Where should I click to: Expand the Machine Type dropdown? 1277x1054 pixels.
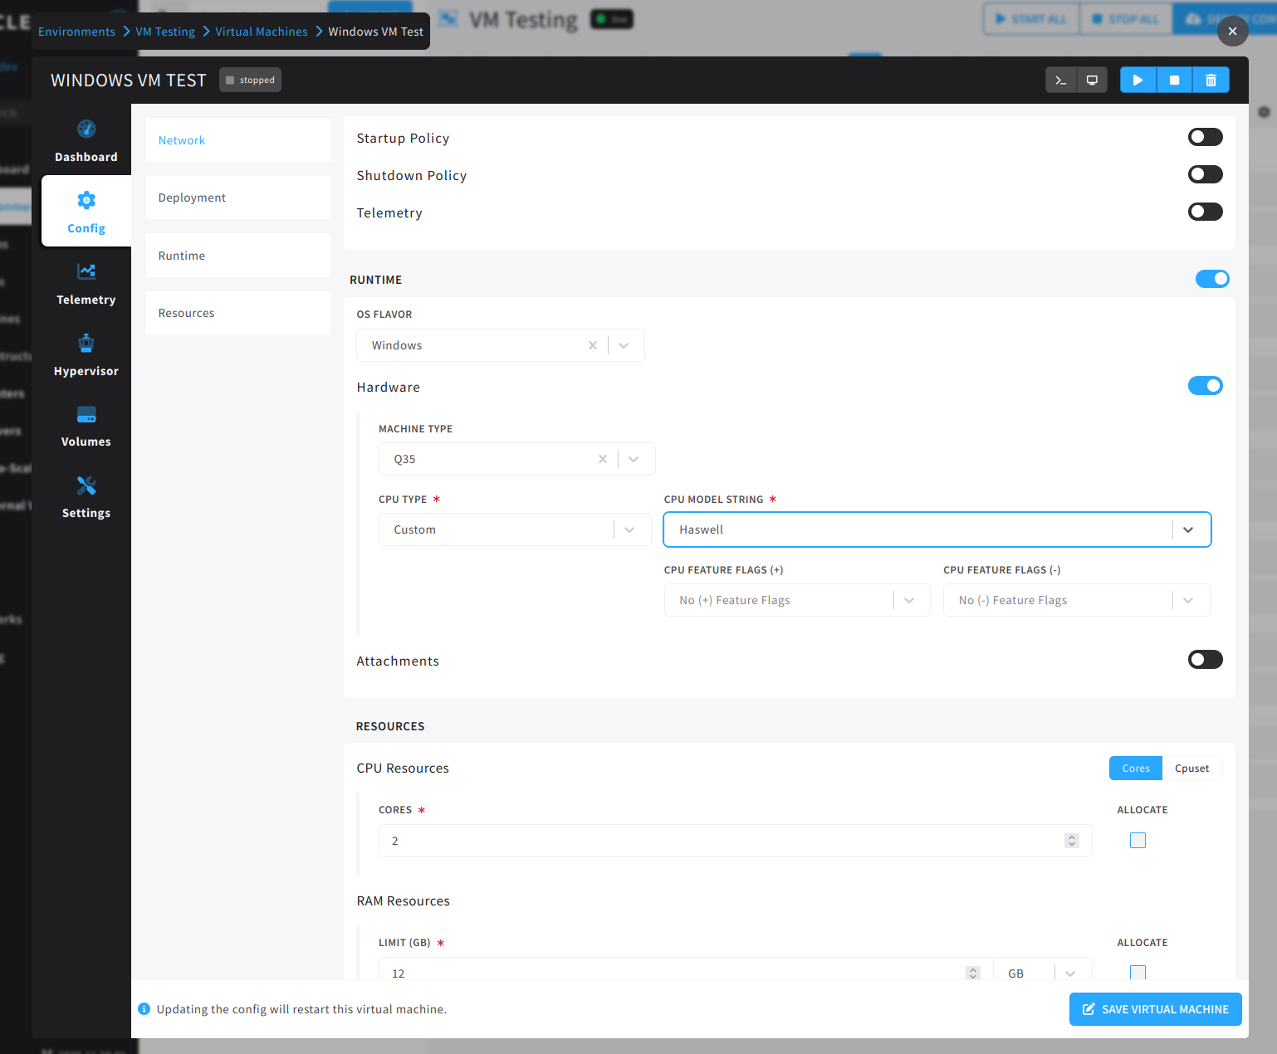click(634, 458)
